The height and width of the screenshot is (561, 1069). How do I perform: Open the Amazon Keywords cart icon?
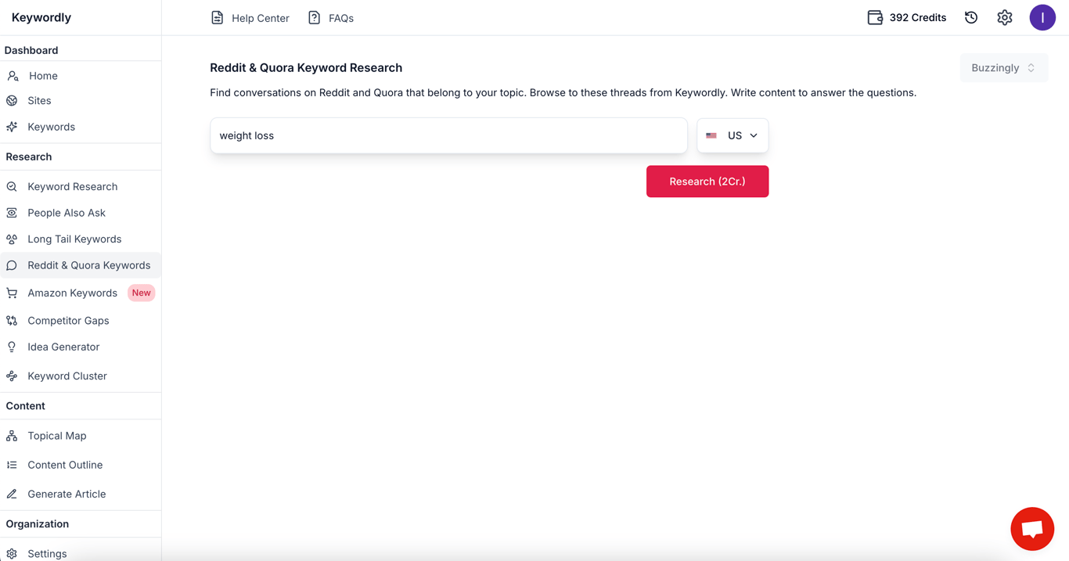11,293
